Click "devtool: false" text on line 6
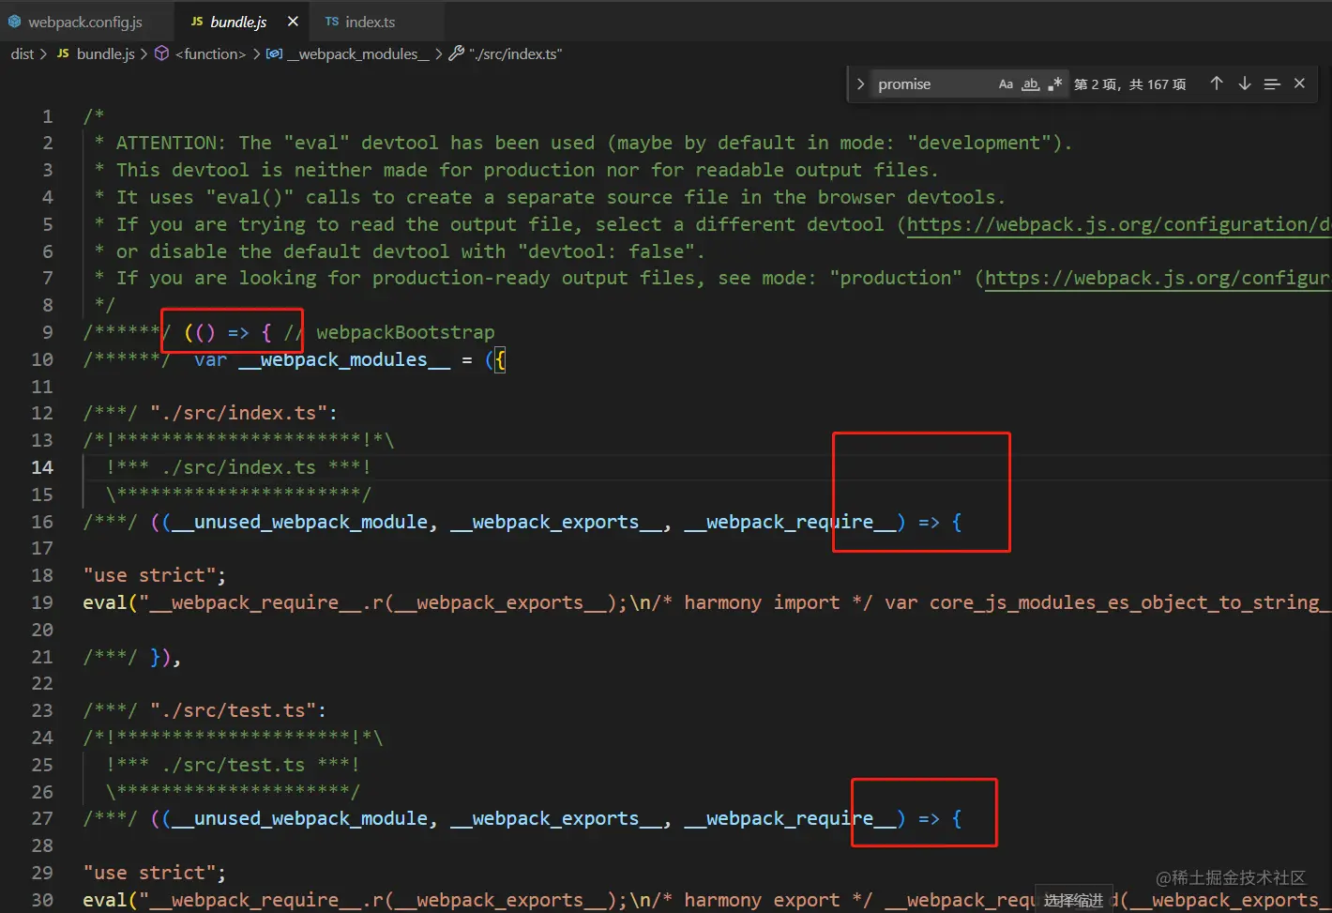 pyautogui.click(x=606, y=251)
